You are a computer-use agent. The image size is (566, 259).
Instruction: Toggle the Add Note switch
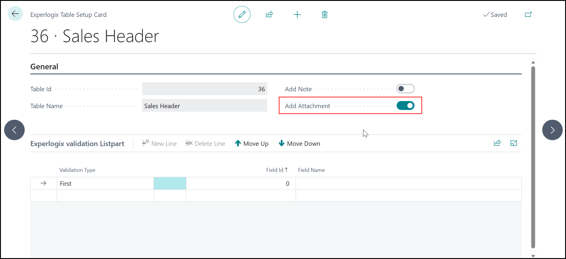[405, 89]
